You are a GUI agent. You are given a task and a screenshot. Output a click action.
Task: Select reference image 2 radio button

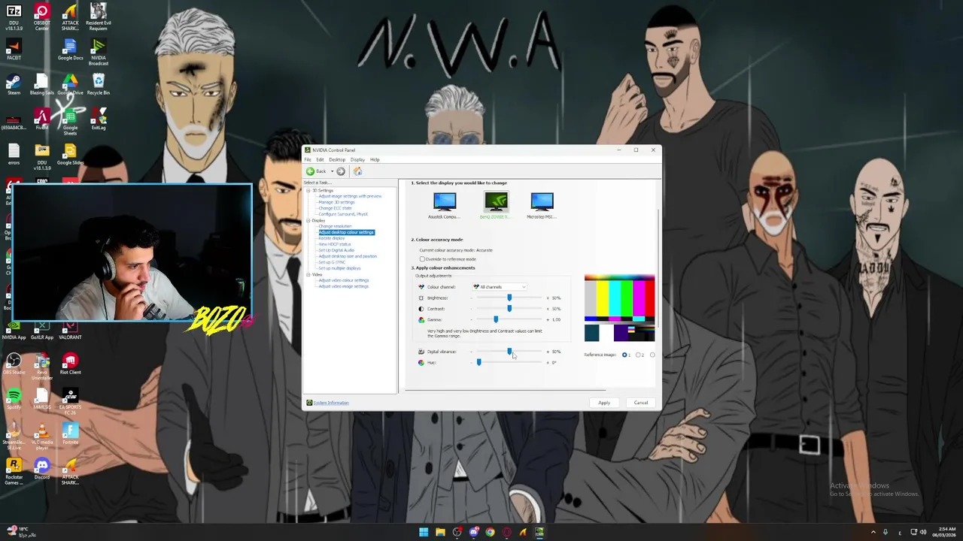(x=638, y=355)
